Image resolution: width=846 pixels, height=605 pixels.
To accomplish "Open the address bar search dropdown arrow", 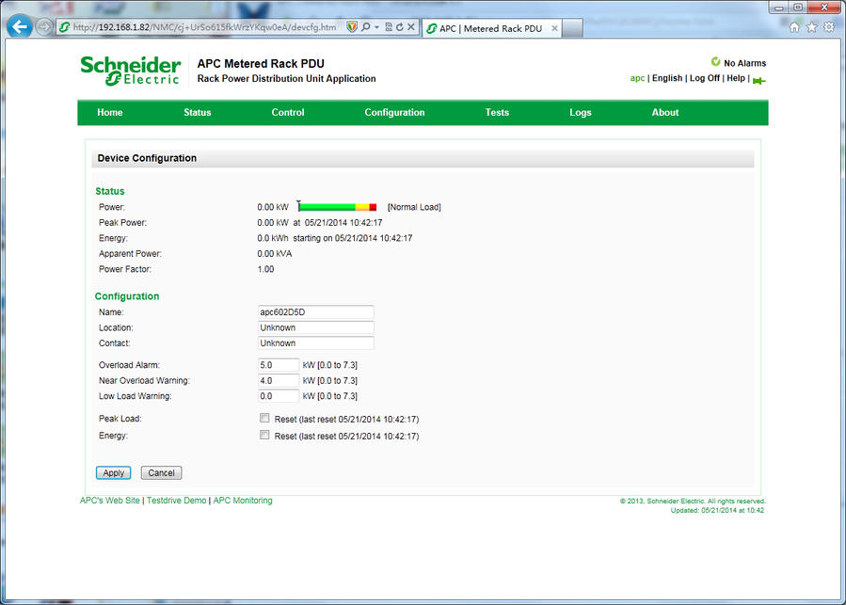I will point(376,27).
